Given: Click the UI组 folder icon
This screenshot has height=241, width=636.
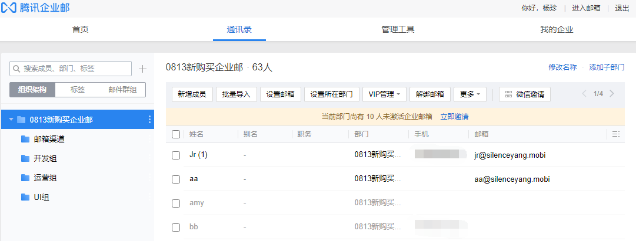Looking at the screenshot, I should (x=25, y=197).
